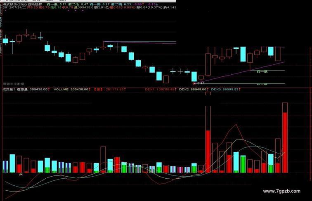Click the 2012/07/24 date readout

click(x=14, y=7)
